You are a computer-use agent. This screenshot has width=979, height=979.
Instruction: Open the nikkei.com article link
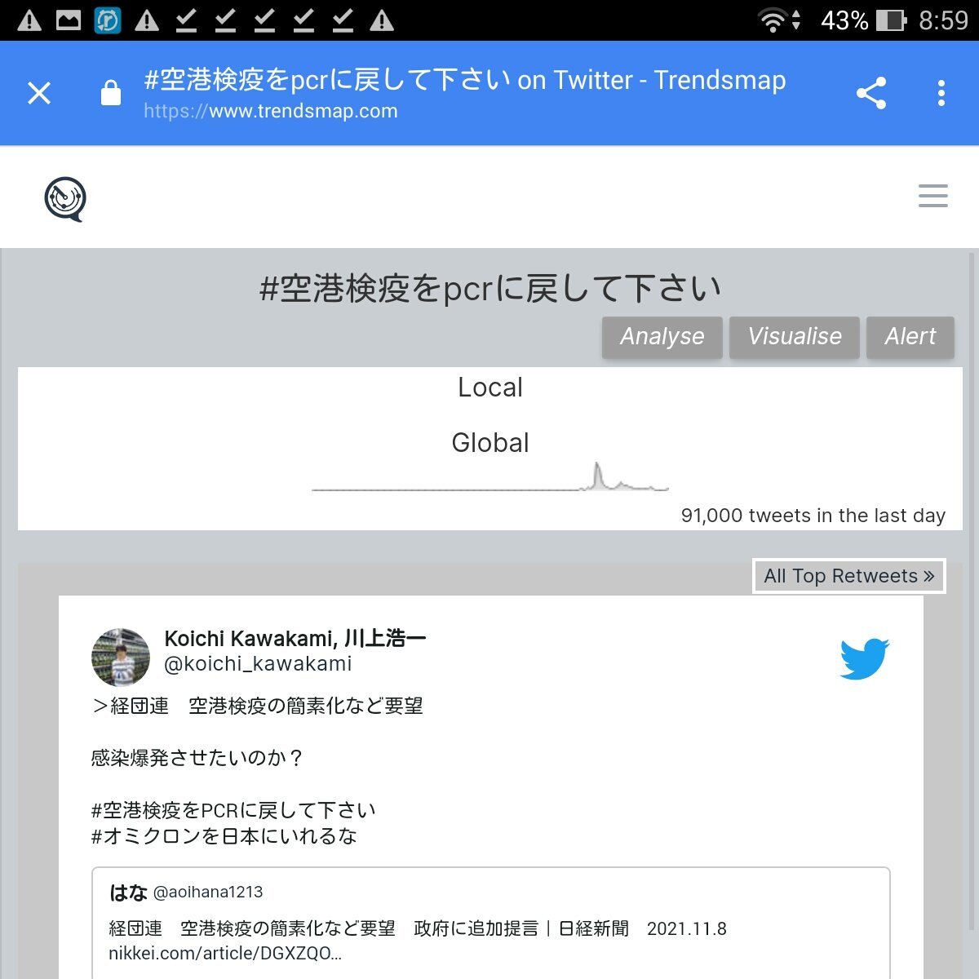tap(225, 954)
